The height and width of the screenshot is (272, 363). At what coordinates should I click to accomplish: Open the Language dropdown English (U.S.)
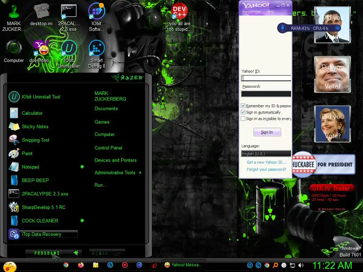(266, 154)
